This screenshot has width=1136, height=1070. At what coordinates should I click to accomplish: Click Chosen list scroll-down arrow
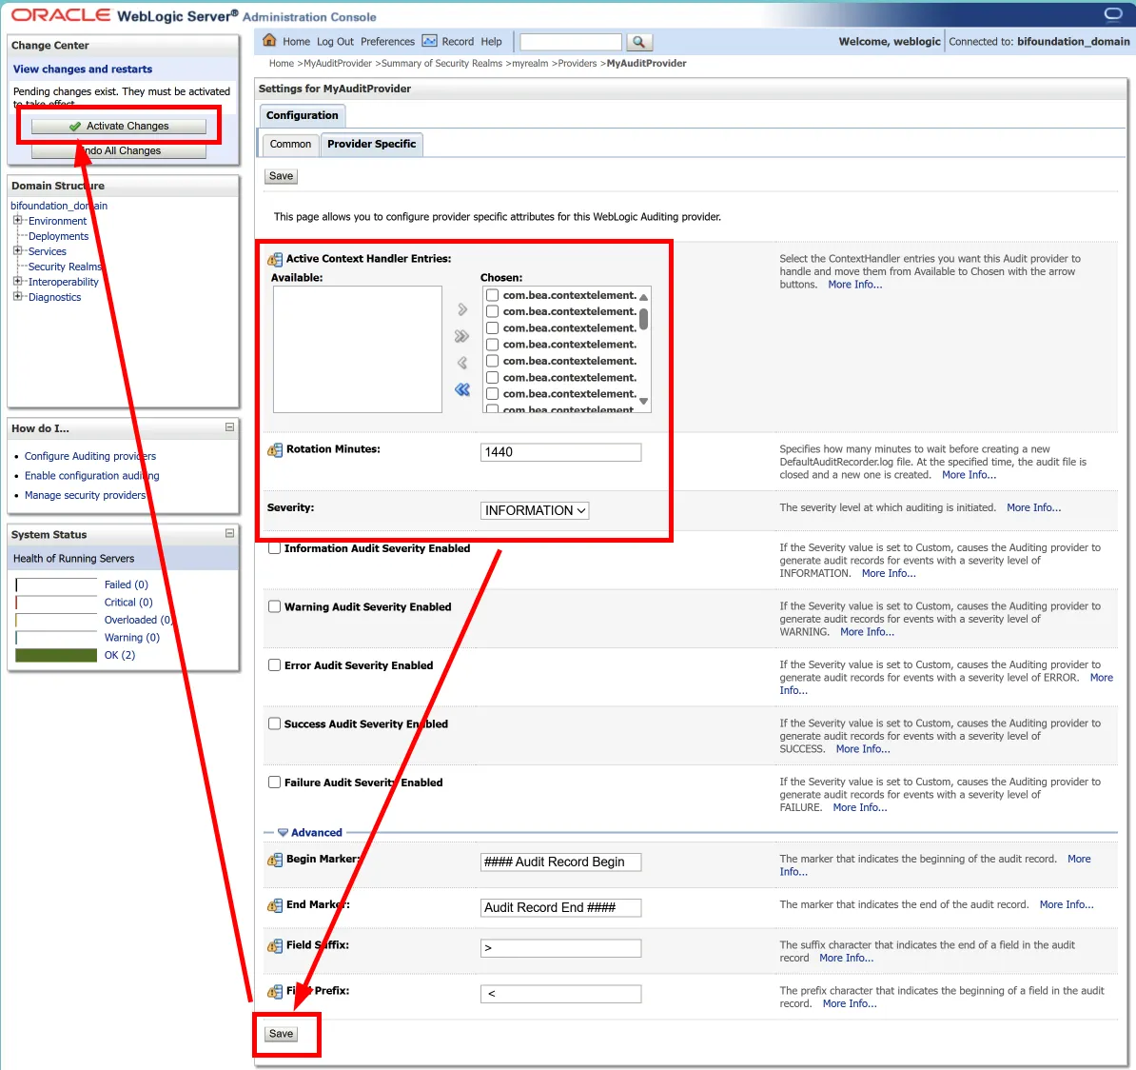tap(643, 401)
